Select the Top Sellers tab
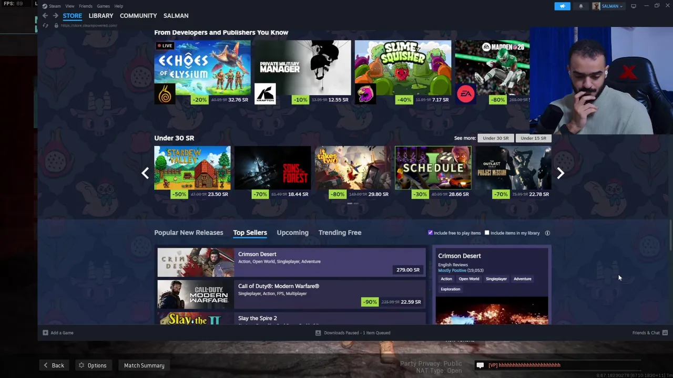673x378 pixels. (250, 233)
